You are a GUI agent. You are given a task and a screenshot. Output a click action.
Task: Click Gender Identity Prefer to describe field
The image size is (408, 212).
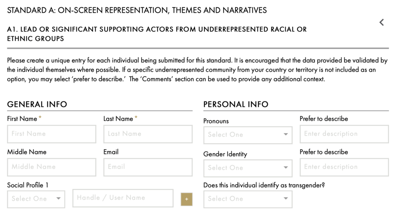coord(344,167)
